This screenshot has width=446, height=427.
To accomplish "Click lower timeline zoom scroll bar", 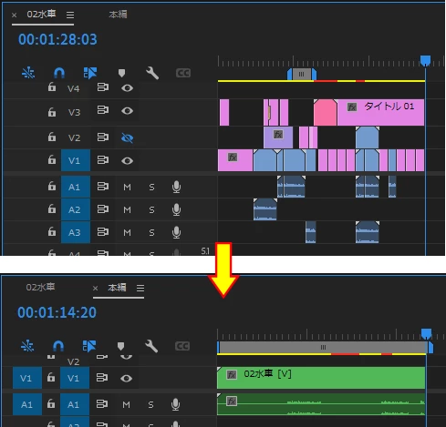I will (x=323, y=347).
